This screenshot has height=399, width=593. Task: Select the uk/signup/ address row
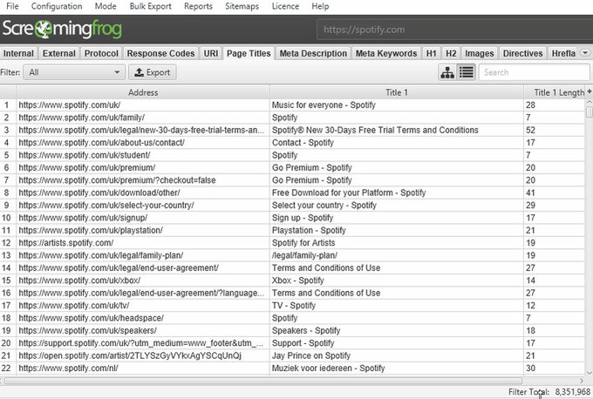[143, 218]
